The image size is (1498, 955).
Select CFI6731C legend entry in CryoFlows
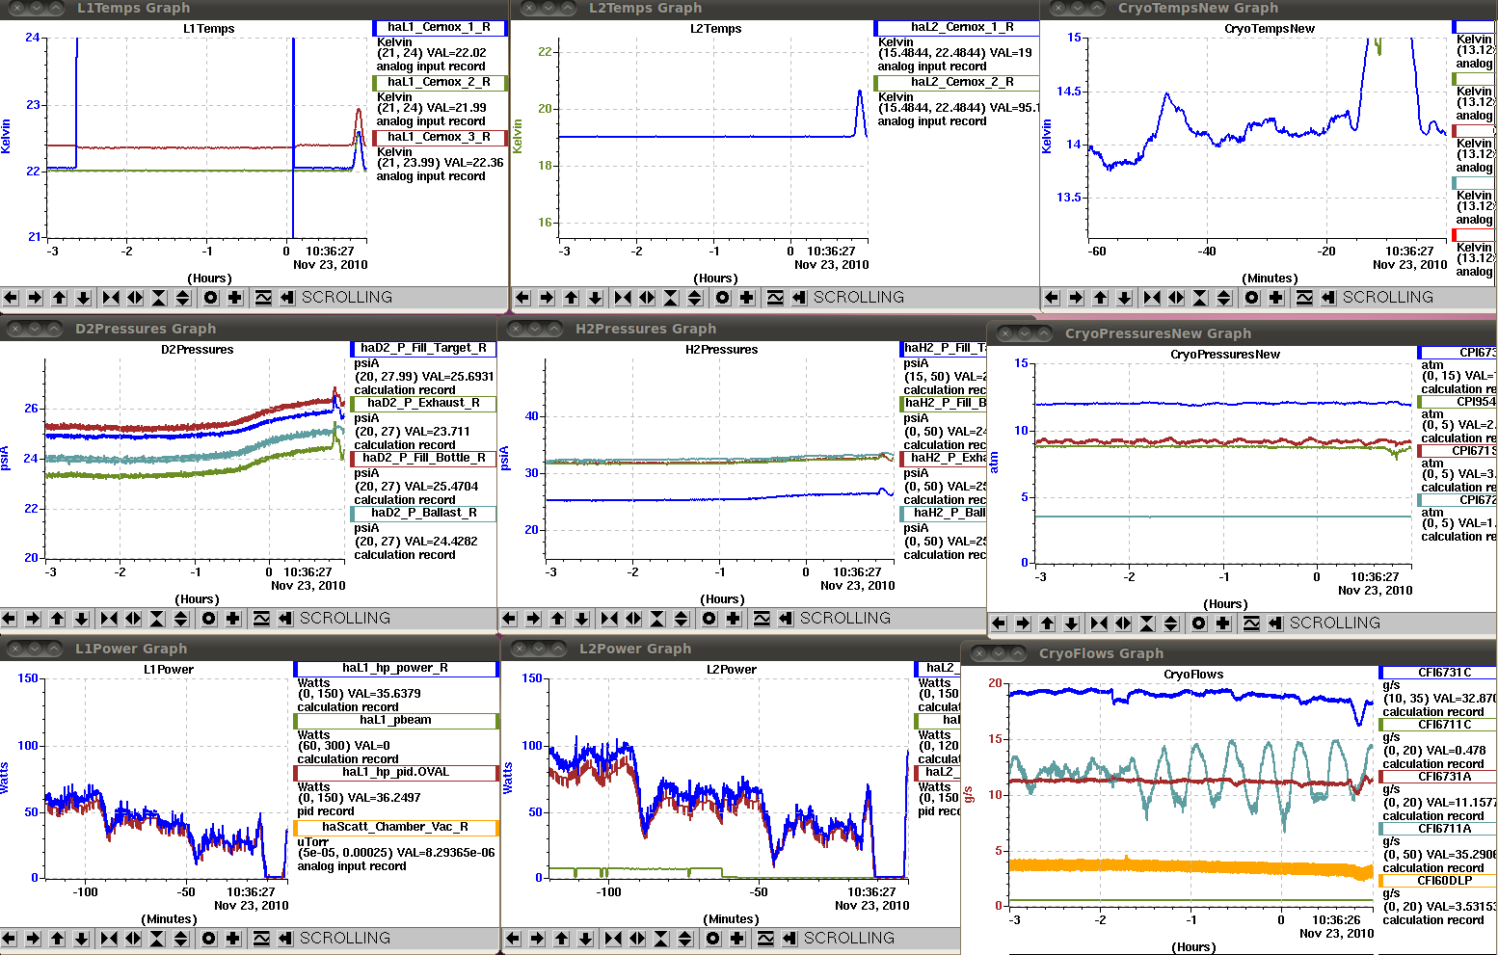click(1438, 674)
